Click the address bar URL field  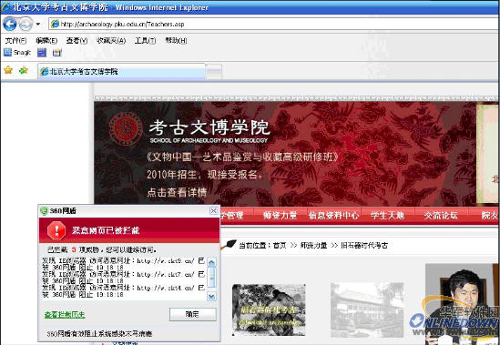274,25
